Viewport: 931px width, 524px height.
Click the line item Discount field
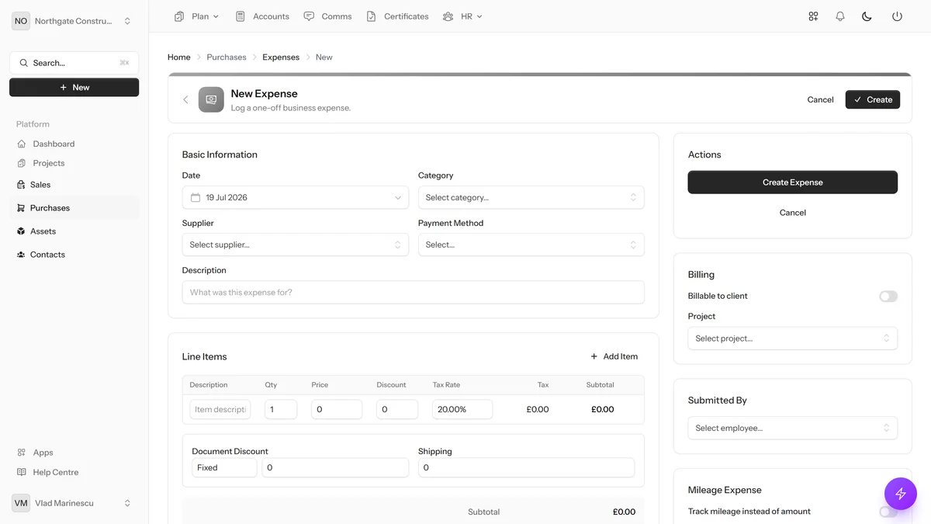click(x=397, y=409)
